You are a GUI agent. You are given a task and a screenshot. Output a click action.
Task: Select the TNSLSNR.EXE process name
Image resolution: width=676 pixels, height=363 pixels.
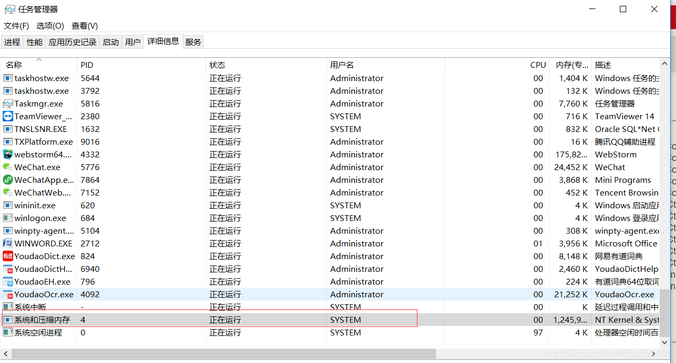point(41,129)
